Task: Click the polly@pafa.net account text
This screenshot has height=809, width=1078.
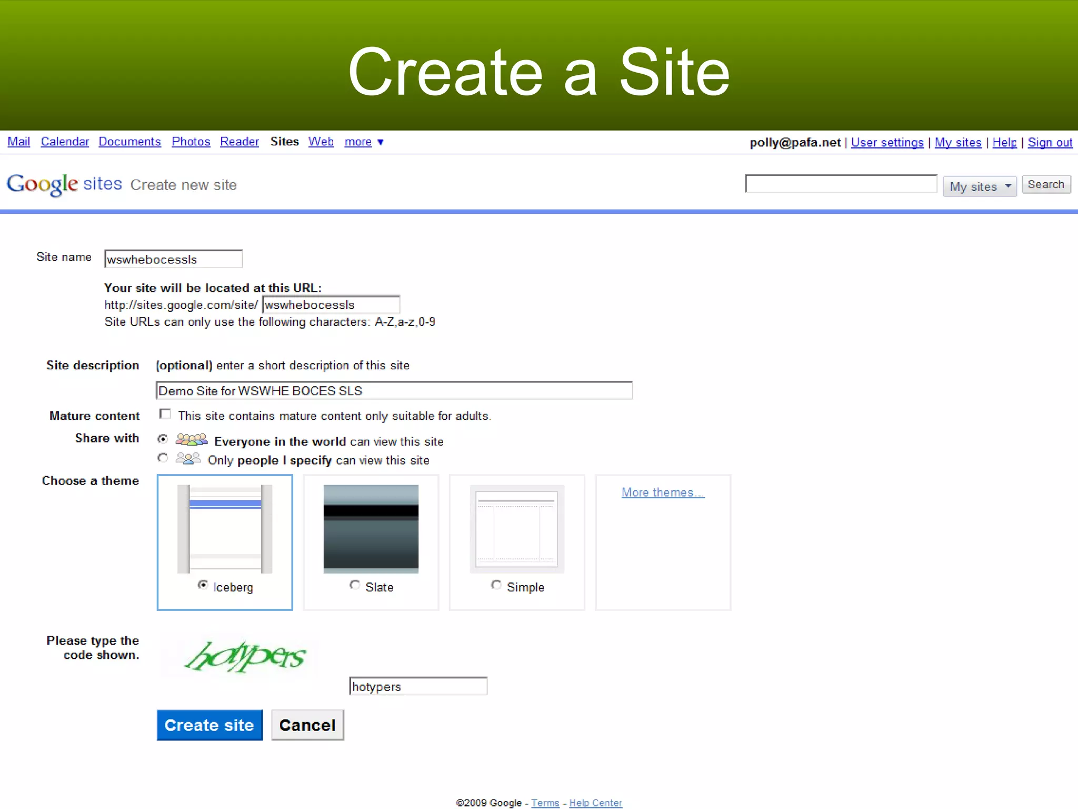Action: (x=795, y=143)
